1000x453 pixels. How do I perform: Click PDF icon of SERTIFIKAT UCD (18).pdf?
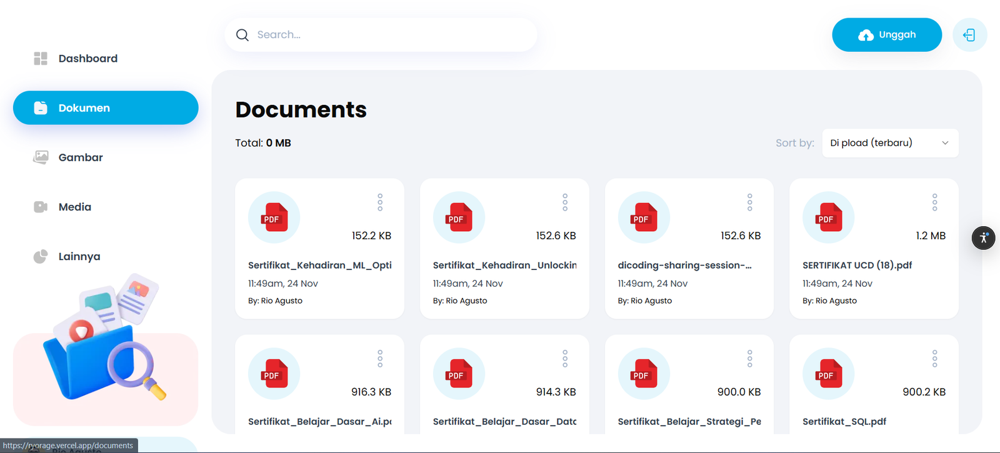click(x=828, y=217)
